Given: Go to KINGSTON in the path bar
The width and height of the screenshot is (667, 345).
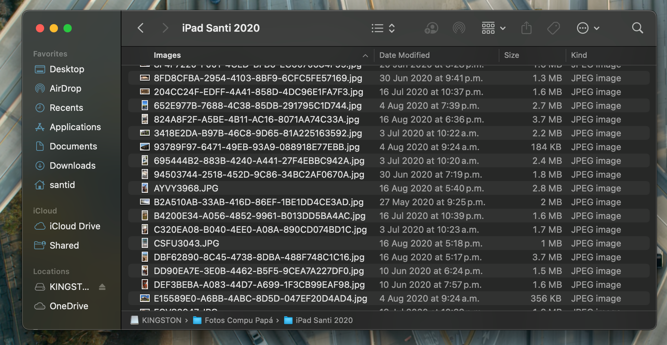Looking at the screenshot, I should click(x=161, y=320).
